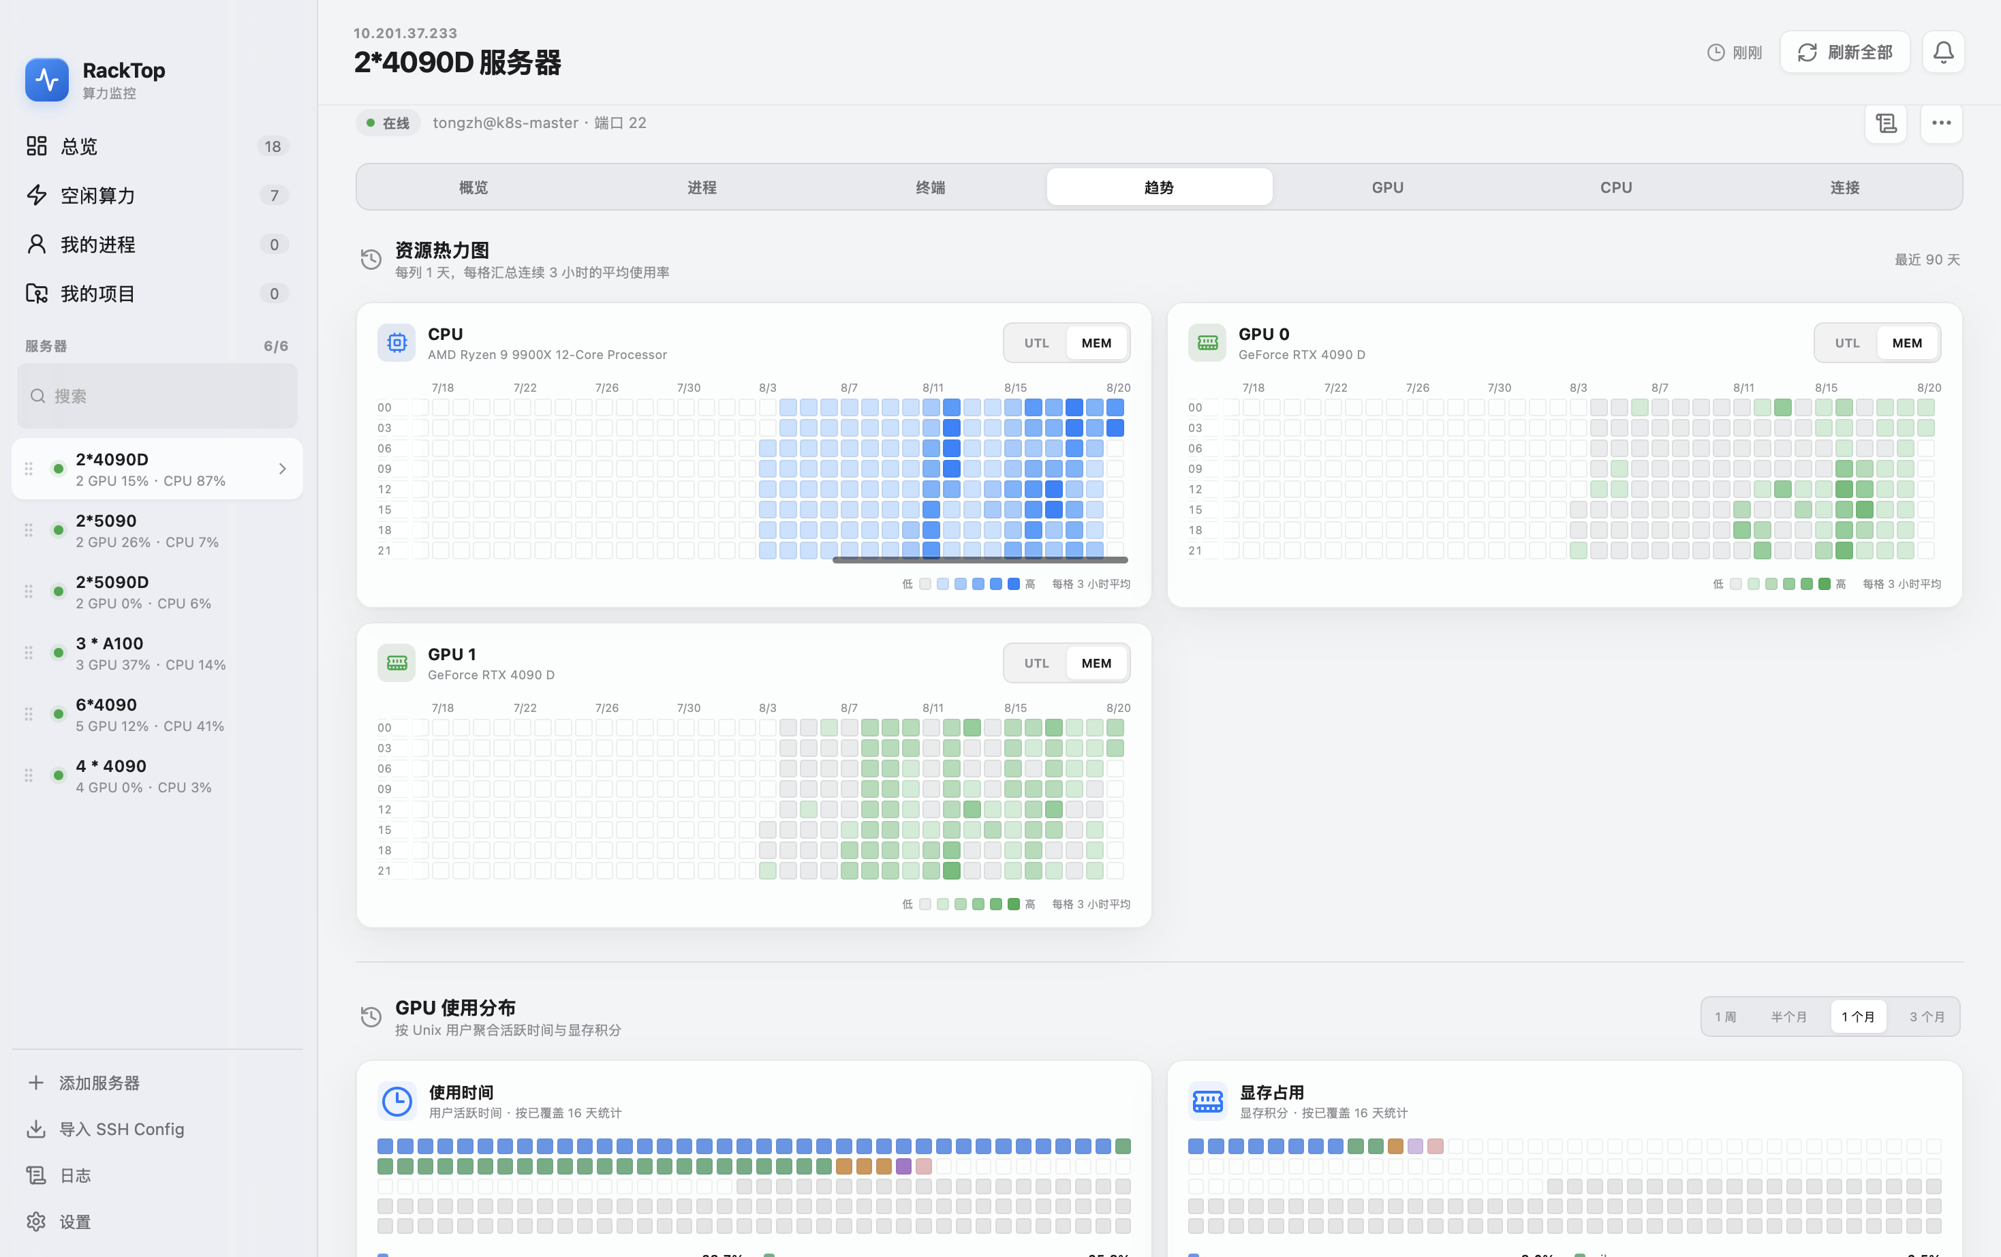Select the 1 周 time range
Screen dimensions: 2001x1257
pos(1726,1017)
